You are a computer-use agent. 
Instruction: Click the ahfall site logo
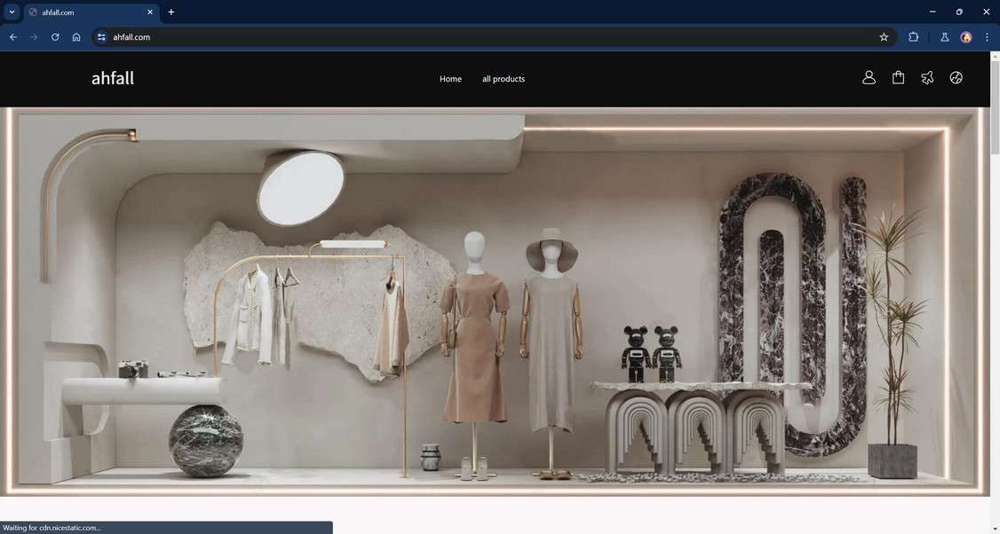pyautogui.click(x=113, y=78)
